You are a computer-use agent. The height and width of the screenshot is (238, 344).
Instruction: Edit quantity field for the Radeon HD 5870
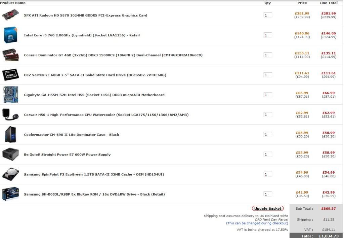point(268,15)
